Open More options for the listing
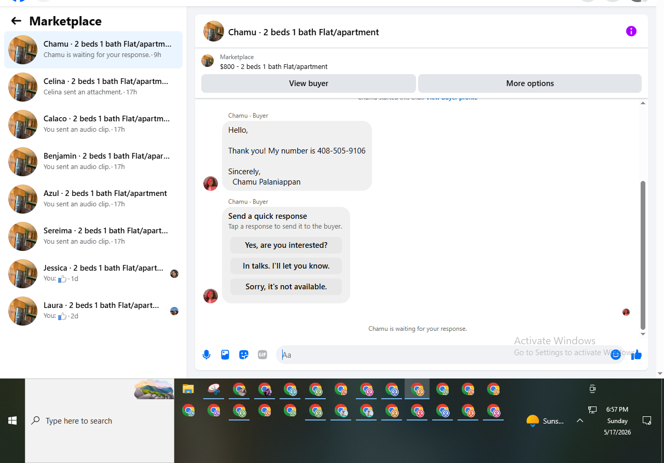Viewport: 664px width, 463px height. [530, 83]
